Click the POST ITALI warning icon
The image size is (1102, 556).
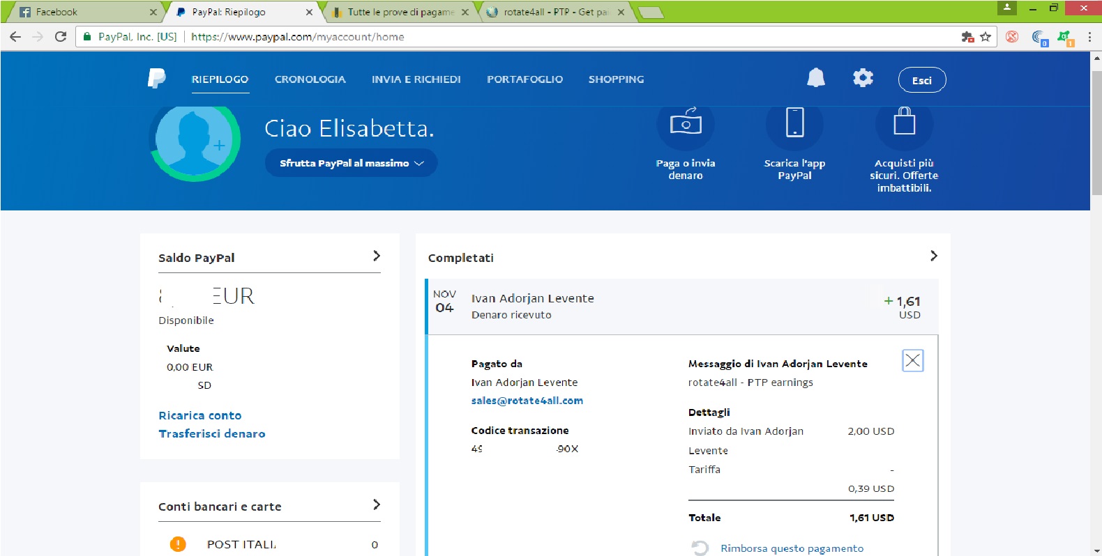[178, 544]
